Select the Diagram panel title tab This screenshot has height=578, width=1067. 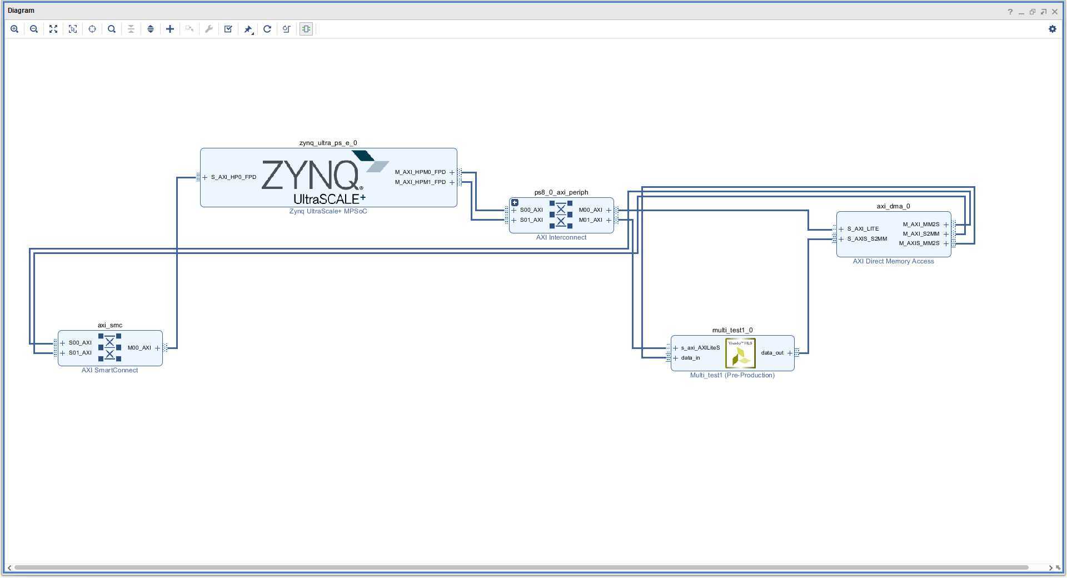(21, 11)
